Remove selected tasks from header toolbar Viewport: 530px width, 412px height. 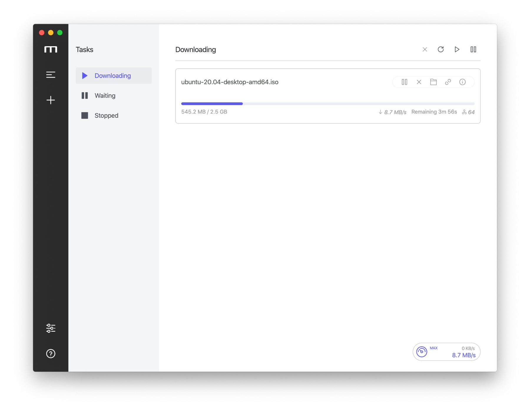click(x=425, y=49)
